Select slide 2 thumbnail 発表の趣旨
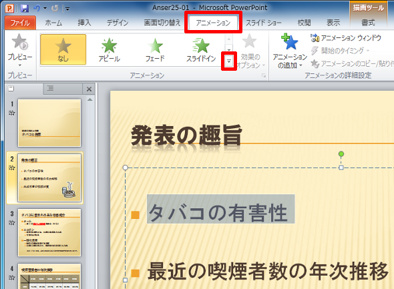 tap(49, 178)
